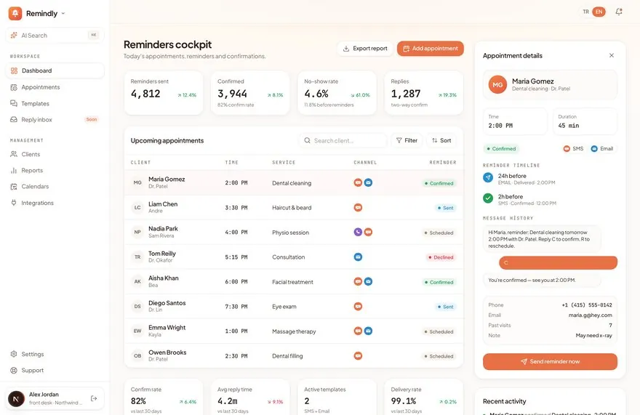The height and width of the screenshot is (415, 640).
Task: Open the Filter options
Action: (407, 140)
